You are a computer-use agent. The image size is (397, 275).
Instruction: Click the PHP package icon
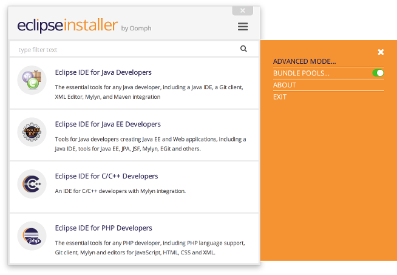(x=32, y=236)
